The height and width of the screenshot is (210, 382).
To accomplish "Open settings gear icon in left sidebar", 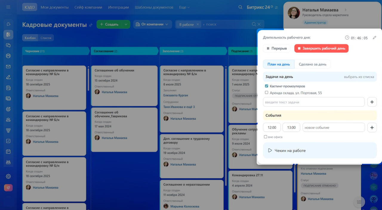I will [x=8, y=176].
